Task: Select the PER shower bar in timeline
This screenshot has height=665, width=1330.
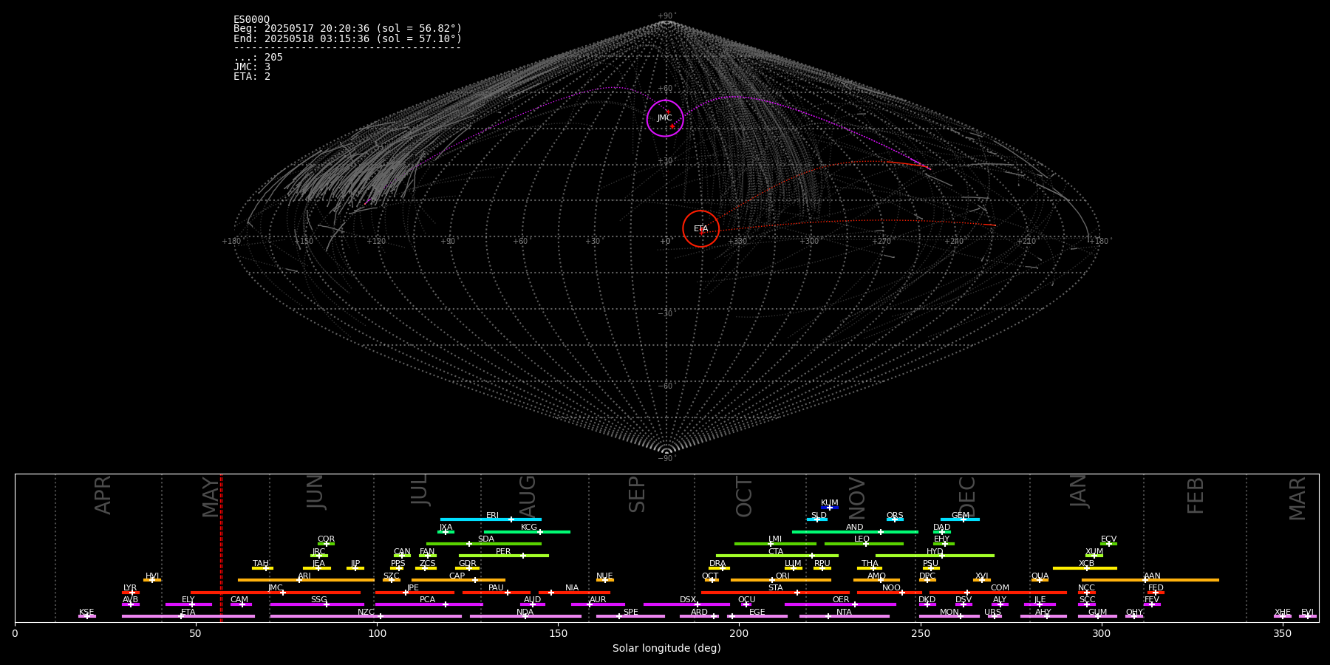Action: click(504, 556)
